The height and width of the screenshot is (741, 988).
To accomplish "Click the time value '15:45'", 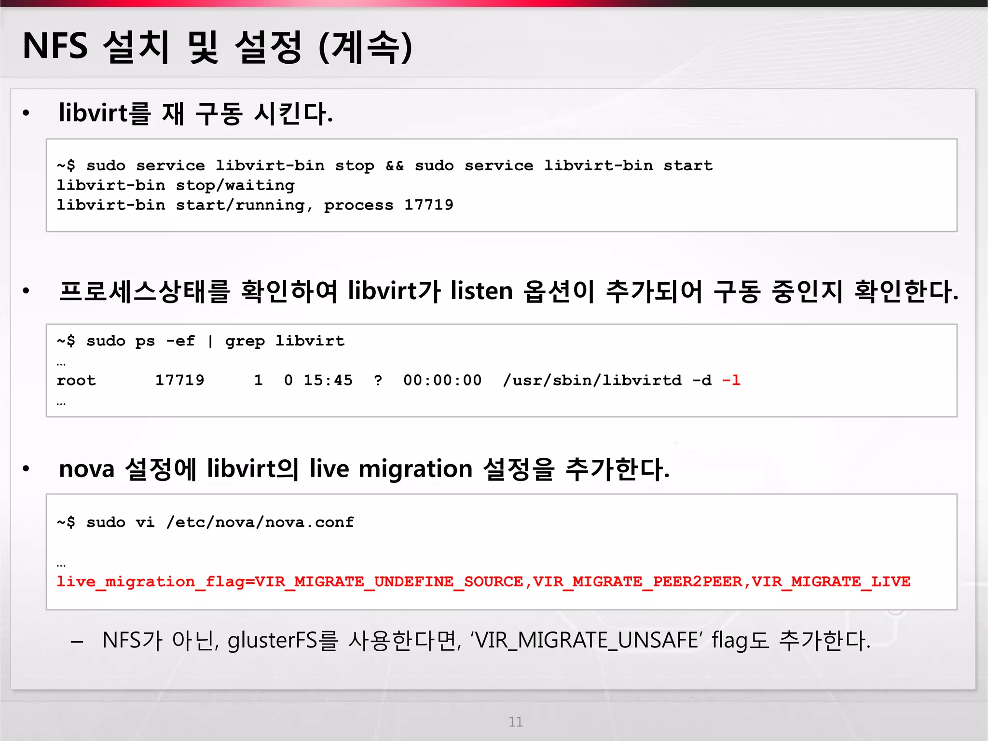I will coord(328,380).
